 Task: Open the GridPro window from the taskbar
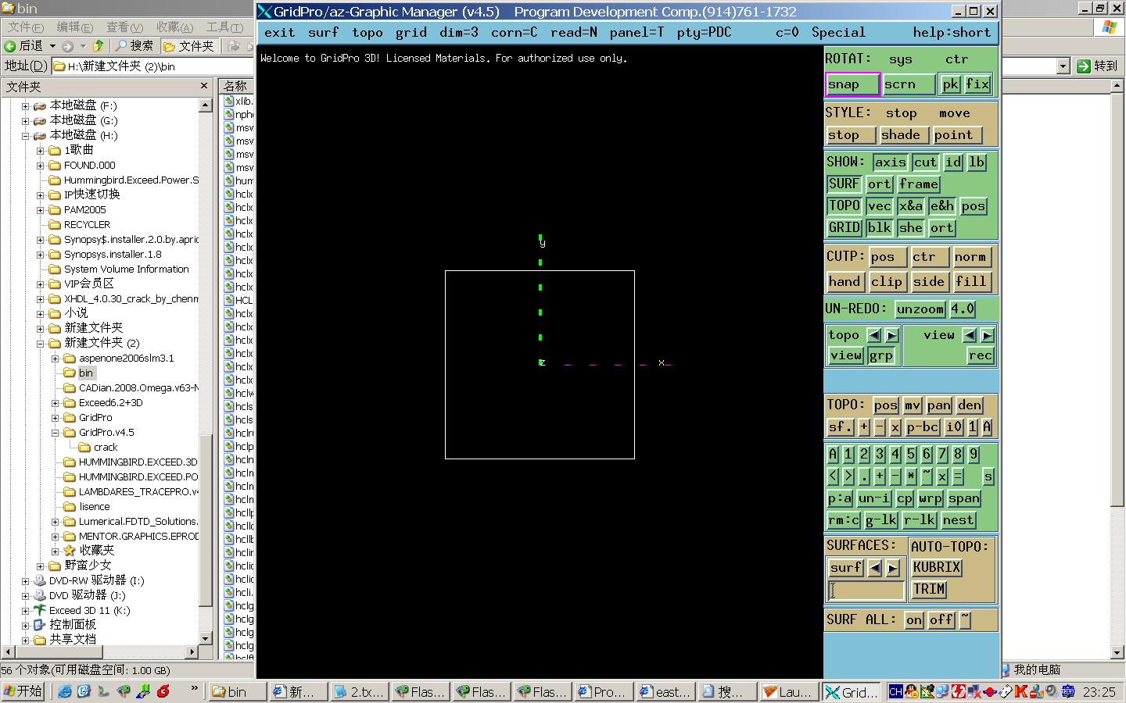click(x=852, y=691)
